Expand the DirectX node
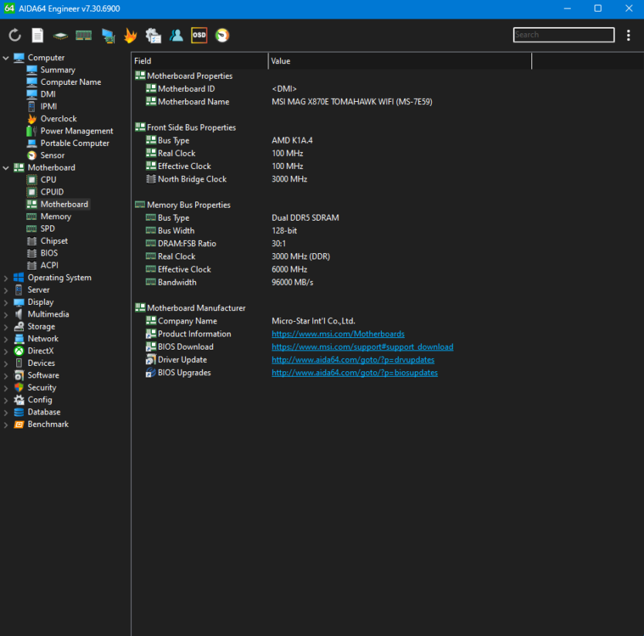 (x=5, y=351)
